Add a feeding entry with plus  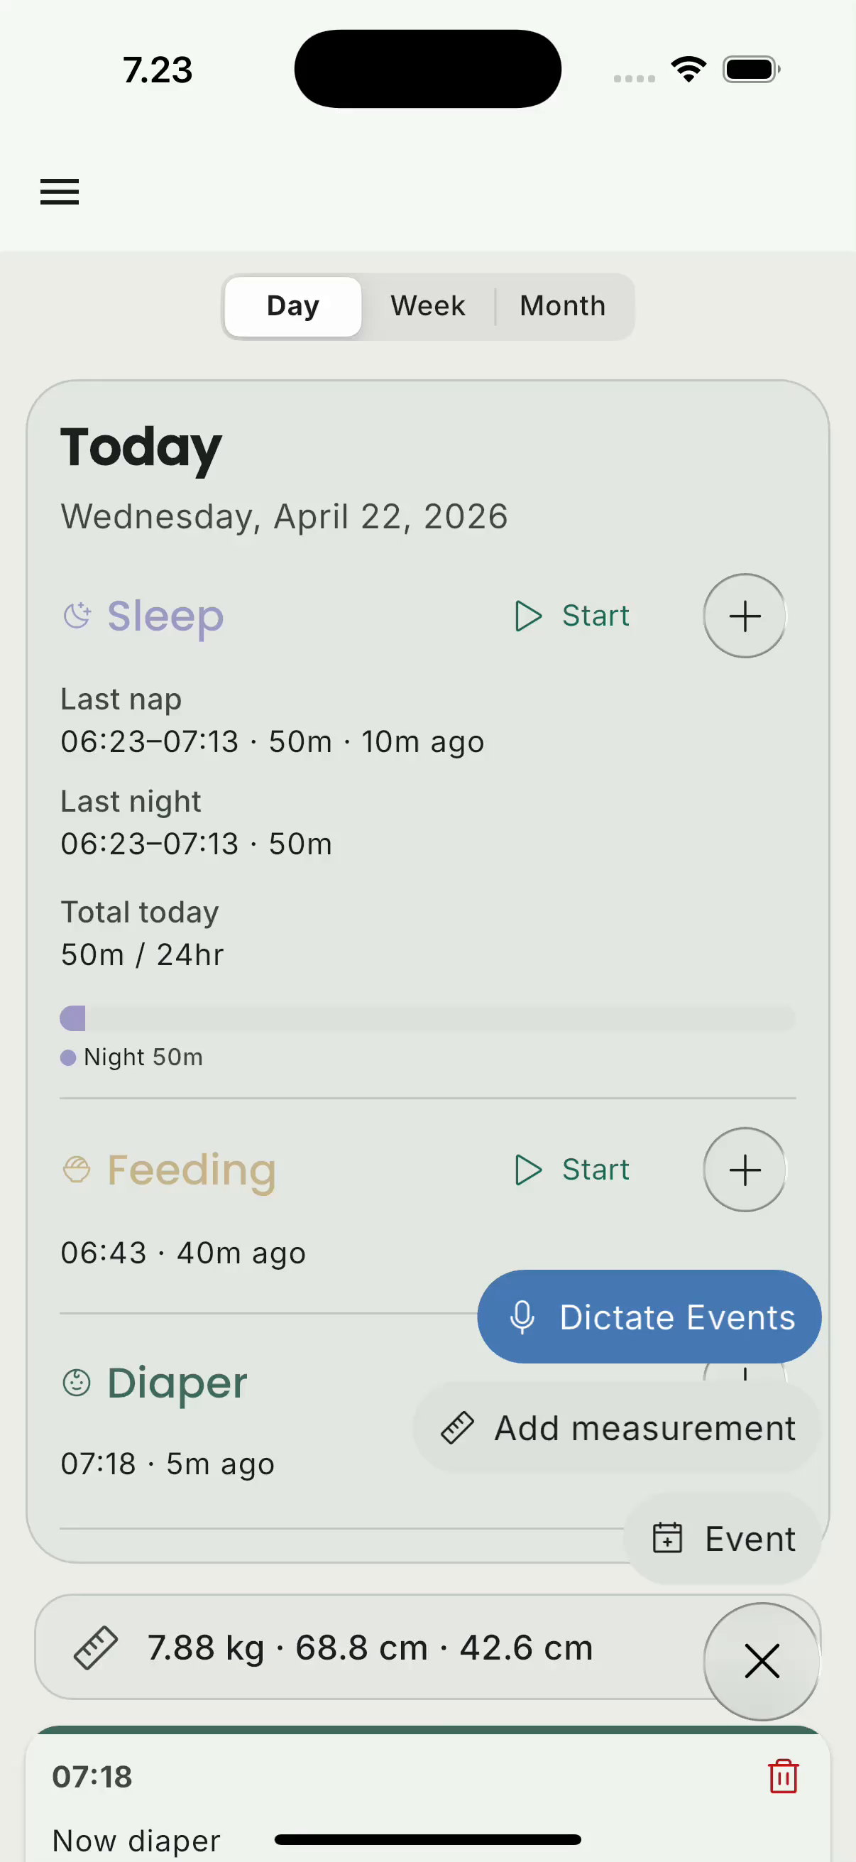point(744,1170)
